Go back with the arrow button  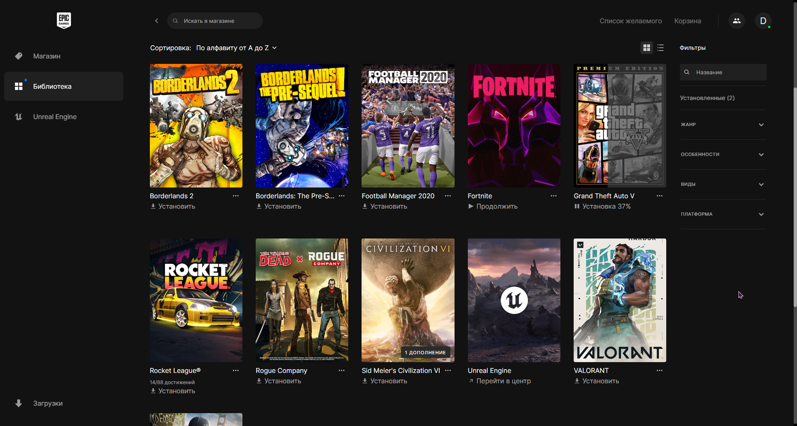click(156, 21)
